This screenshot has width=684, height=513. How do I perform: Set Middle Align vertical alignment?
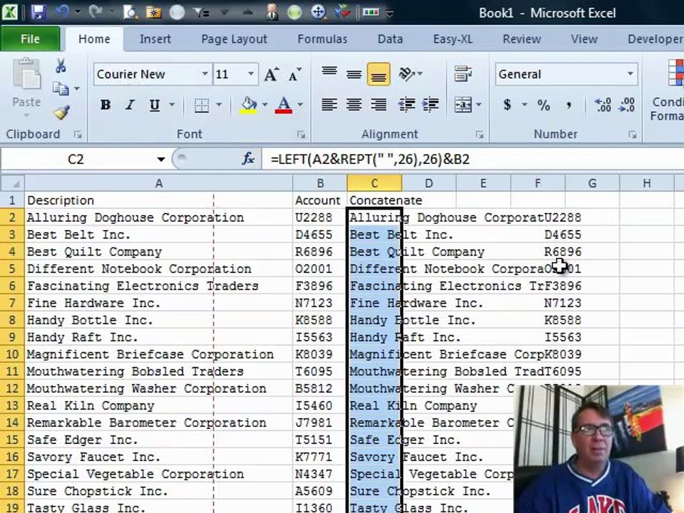[354, 75]
